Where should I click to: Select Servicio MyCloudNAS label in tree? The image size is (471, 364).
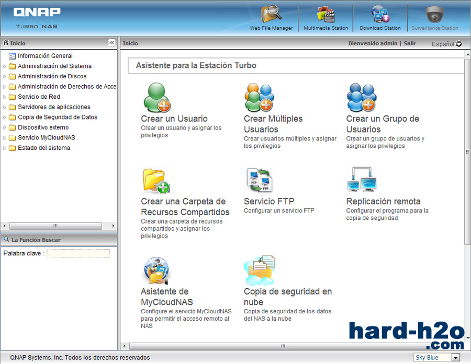click(x=47, y=137)
